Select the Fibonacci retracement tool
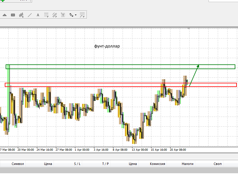 46,15
